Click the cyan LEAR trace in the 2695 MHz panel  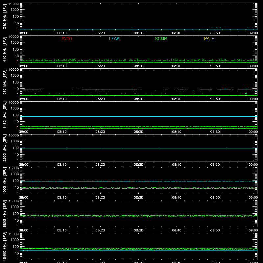138,149
